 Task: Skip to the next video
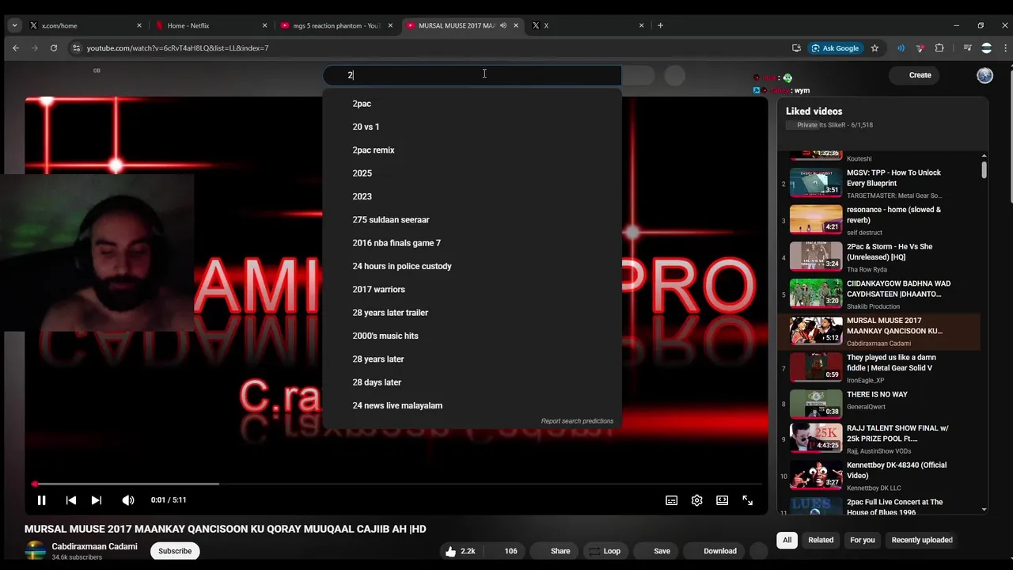click(96, 500)
